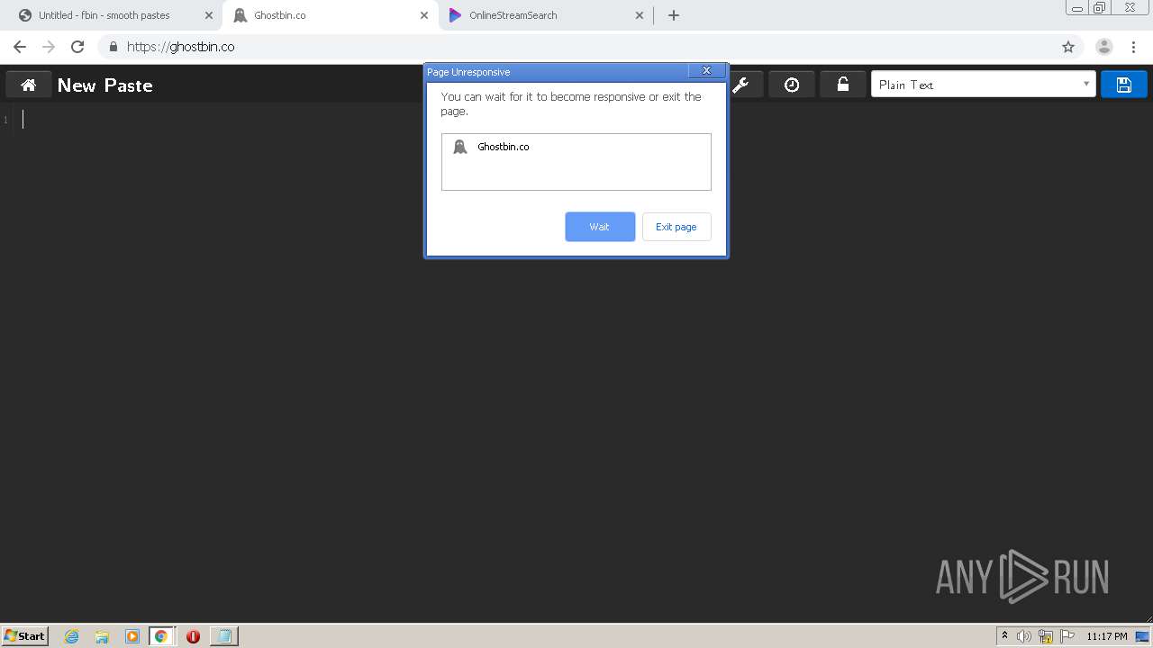This screenshot has height=648, width=1153.
Task: Open the notepad taskbar icon
Action: point(223,636)
